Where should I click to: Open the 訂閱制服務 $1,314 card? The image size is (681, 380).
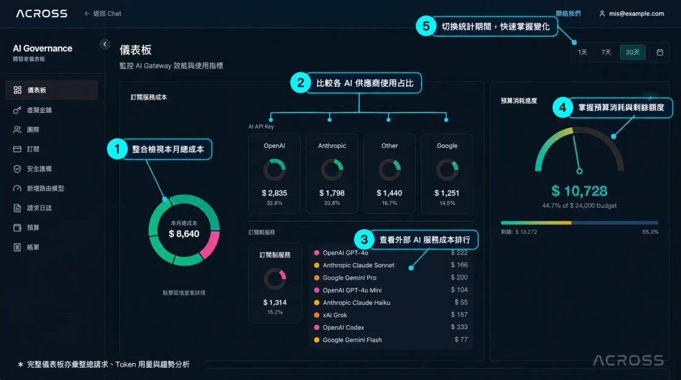274,282
